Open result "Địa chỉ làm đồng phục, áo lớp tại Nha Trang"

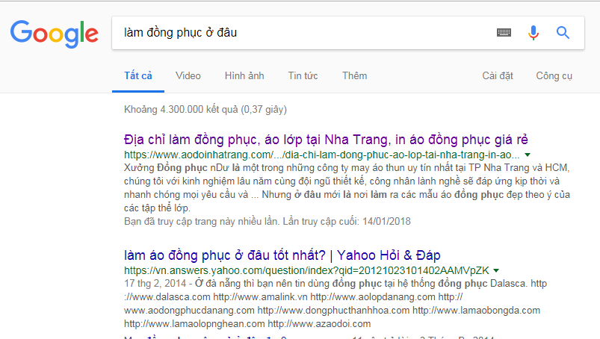point(326,140)
